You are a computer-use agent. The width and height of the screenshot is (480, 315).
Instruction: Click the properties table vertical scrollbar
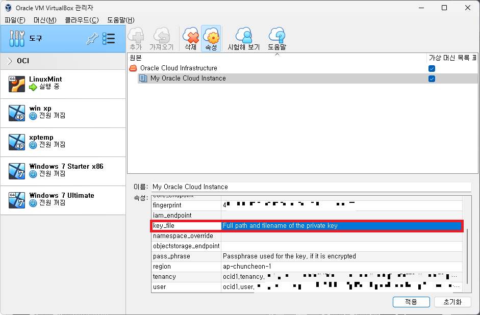[x=467, y=256]
